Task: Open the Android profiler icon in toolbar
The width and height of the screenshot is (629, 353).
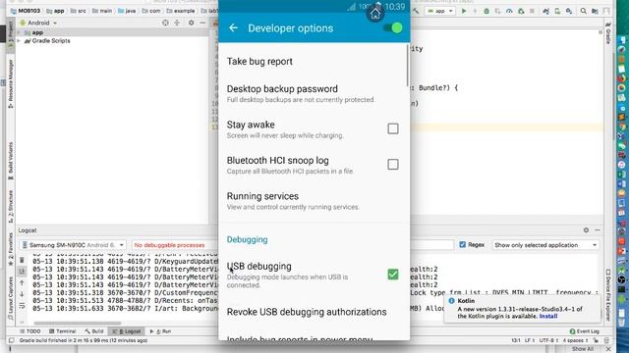Action: pyautogui.click(x=509, y=11)
